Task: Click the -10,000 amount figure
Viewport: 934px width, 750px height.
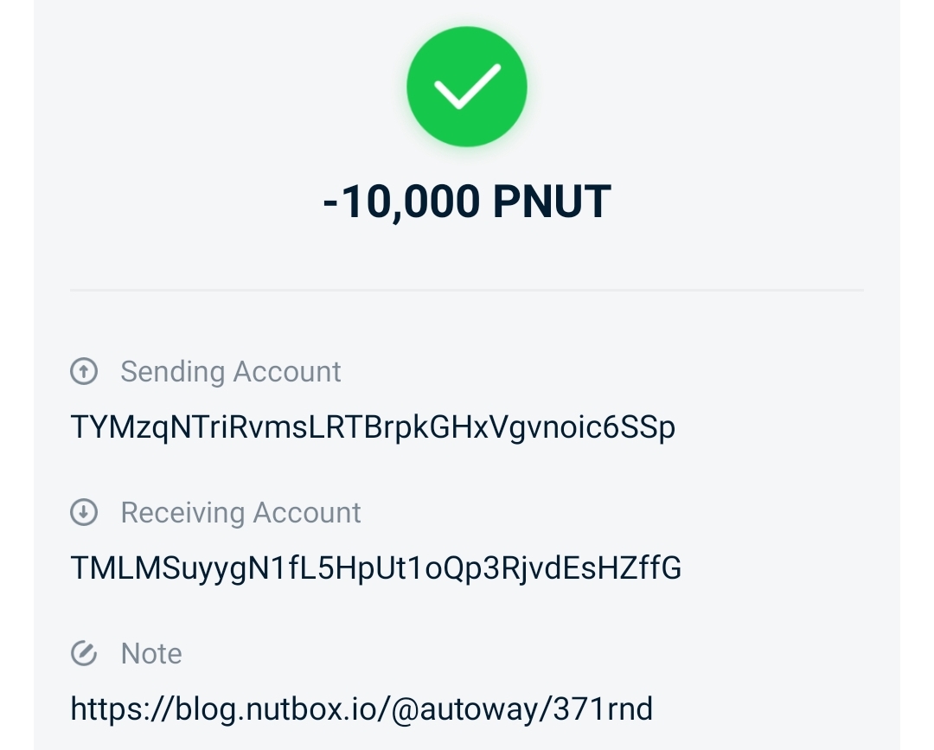Action: coord(400,202)
